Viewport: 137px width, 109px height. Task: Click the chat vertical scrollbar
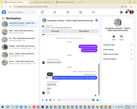pyautogui.click(x=99, y=79)
